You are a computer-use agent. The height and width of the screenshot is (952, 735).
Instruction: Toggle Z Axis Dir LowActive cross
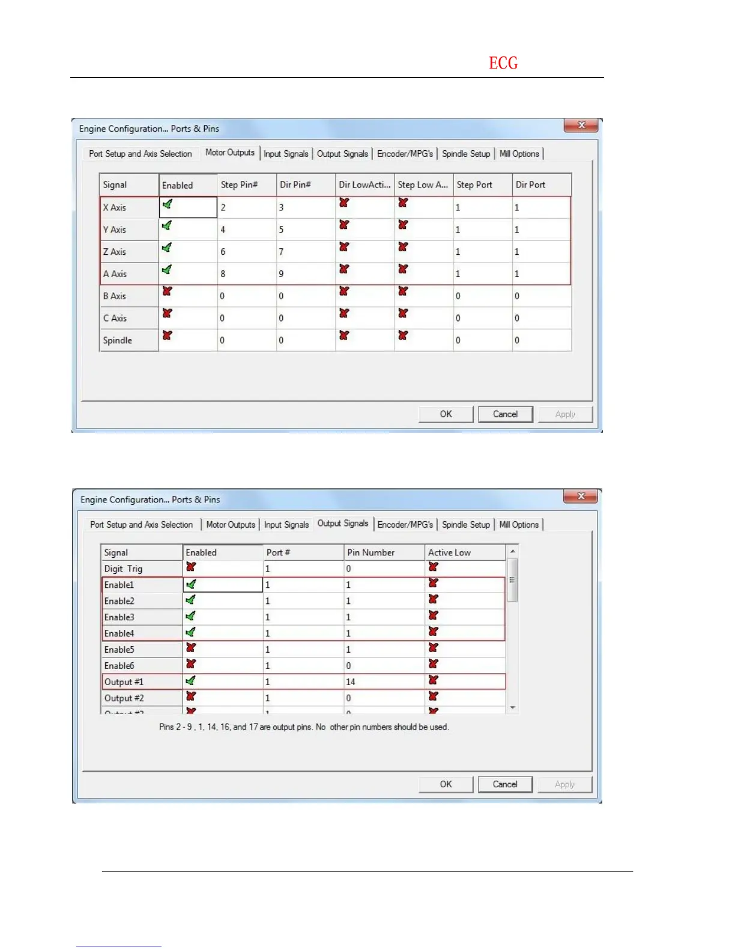[344, 246]
